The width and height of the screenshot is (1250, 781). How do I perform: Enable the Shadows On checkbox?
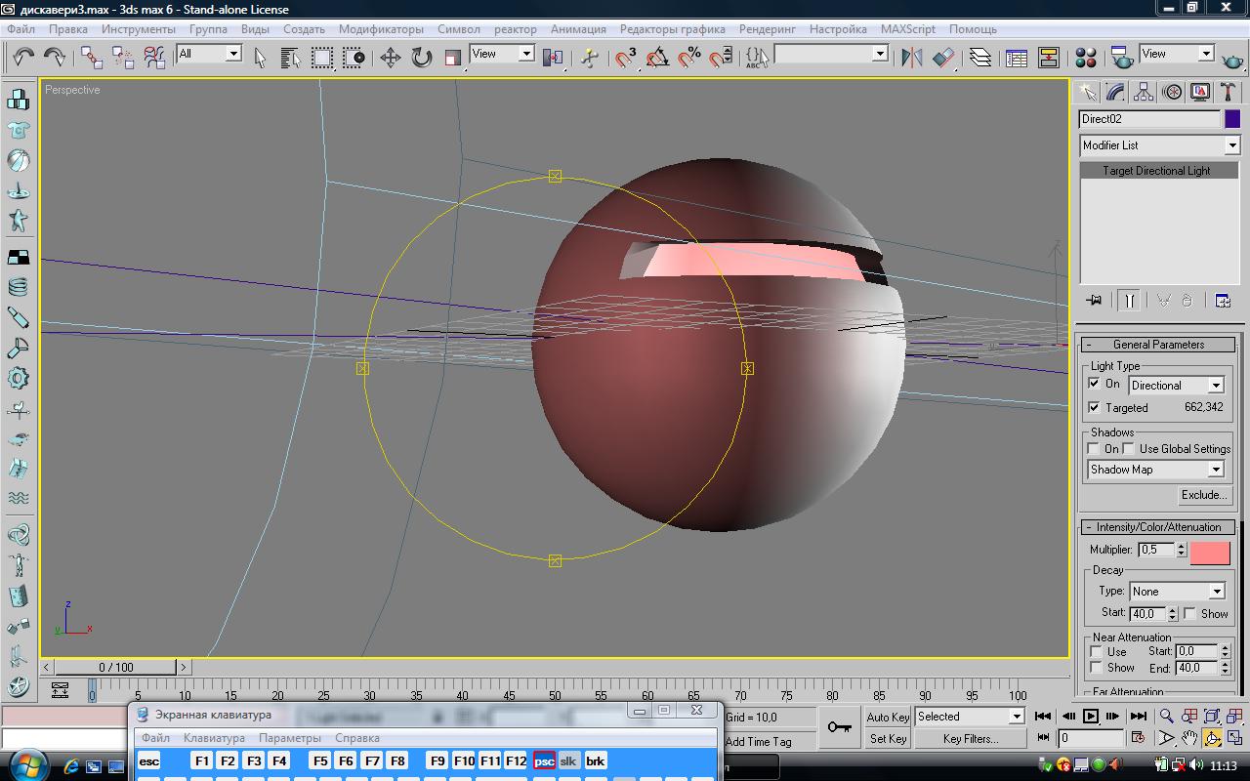[x=1094, y=448]
